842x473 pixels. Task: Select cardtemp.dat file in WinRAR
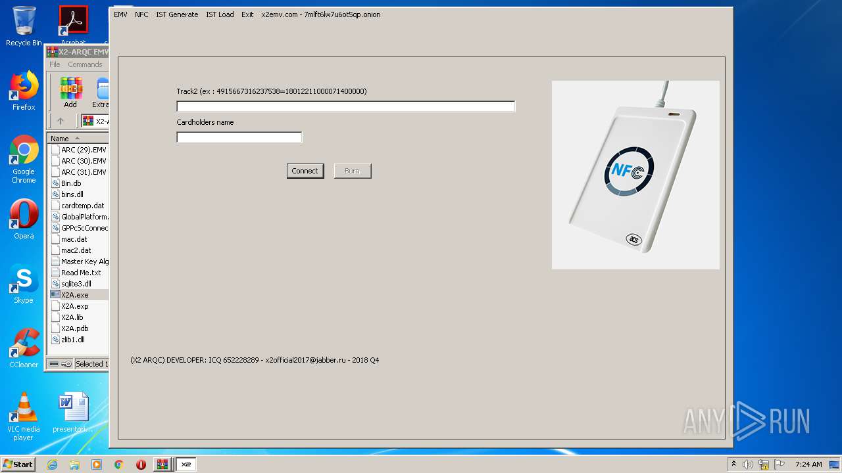point(78,206)
